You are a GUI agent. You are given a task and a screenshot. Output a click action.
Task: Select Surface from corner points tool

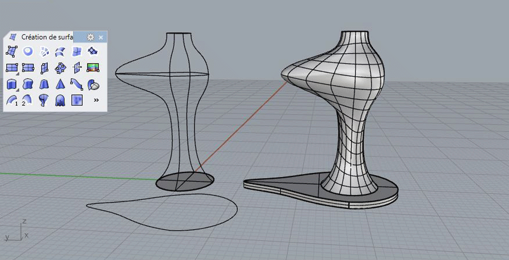[x=12, y=51]
